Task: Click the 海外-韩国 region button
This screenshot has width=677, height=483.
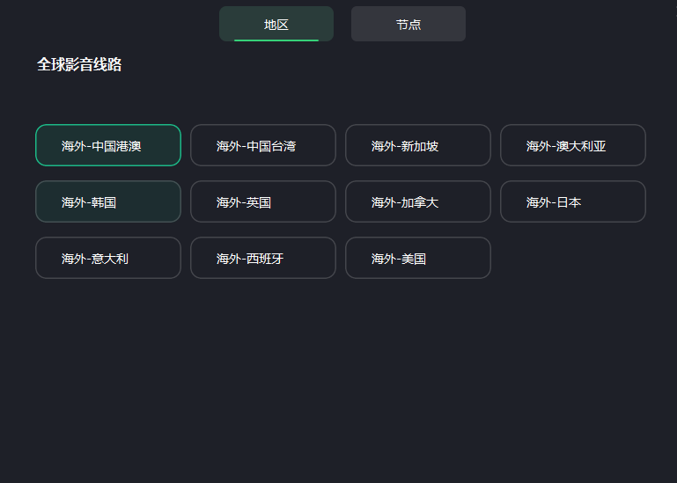Action: [108, 201]
